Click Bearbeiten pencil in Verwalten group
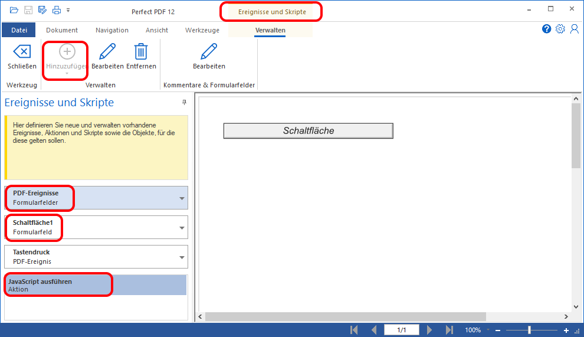 107,57
